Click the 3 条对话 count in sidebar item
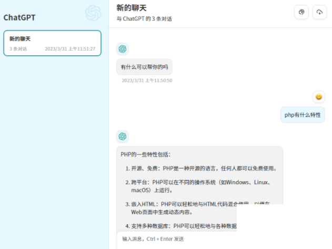The image size is (332, 249). click(x=18, y=49)
